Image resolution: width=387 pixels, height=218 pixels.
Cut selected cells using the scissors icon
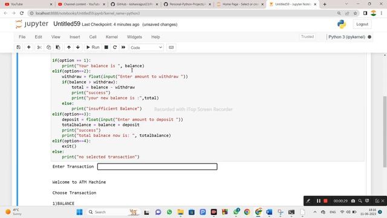pyautogui.click(x=39, y=47)
